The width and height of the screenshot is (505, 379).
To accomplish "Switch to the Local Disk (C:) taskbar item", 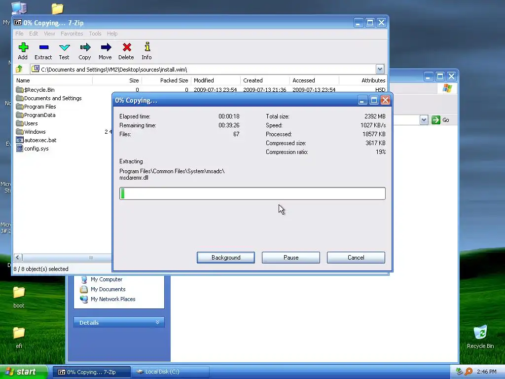I will (170, 372).
